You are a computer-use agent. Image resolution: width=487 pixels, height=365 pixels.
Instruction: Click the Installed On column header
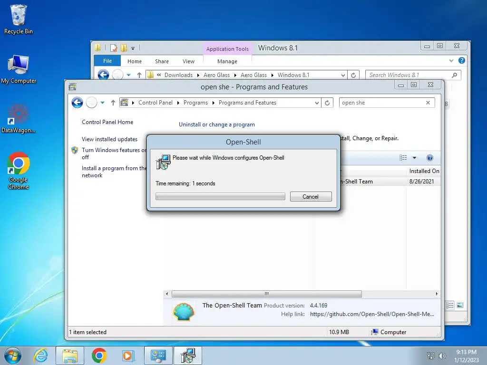[424, 171]
